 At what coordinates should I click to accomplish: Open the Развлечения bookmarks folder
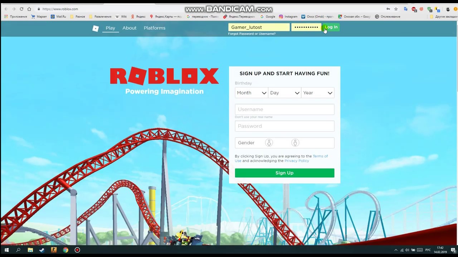click(100, 16)
